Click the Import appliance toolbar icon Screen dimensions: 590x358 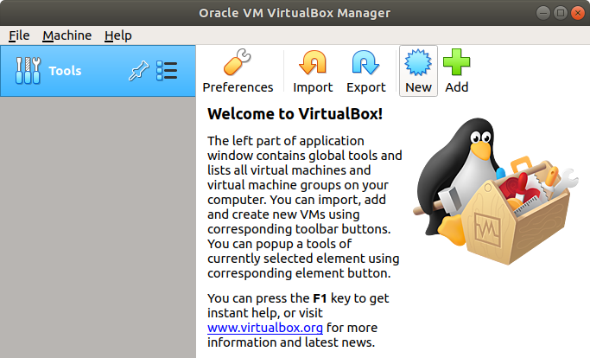pos(313,62)
